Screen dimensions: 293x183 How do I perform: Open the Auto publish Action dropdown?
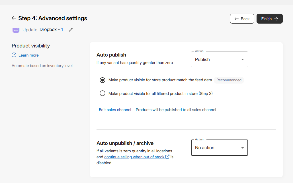click(x=219, y=60)
